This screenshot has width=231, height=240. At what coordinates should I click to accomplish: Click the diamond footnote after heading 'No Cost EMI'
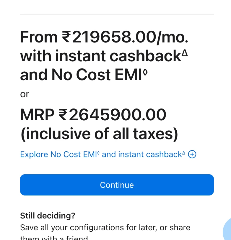pos(145,73)
